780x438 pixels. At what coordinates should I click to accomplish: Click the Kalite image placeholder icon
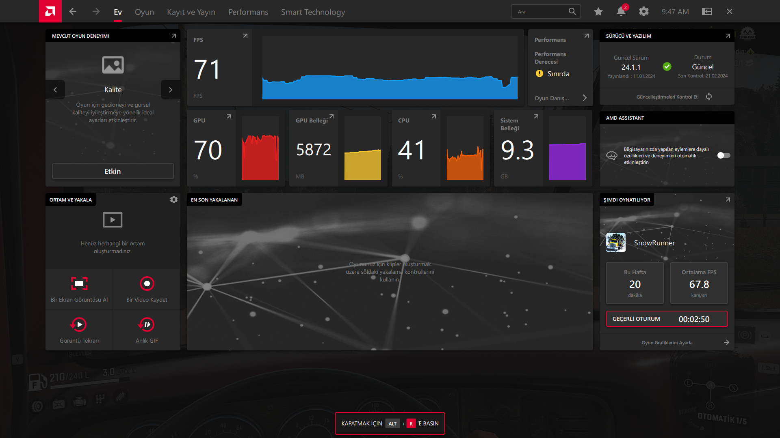click(x=113, y=65)
